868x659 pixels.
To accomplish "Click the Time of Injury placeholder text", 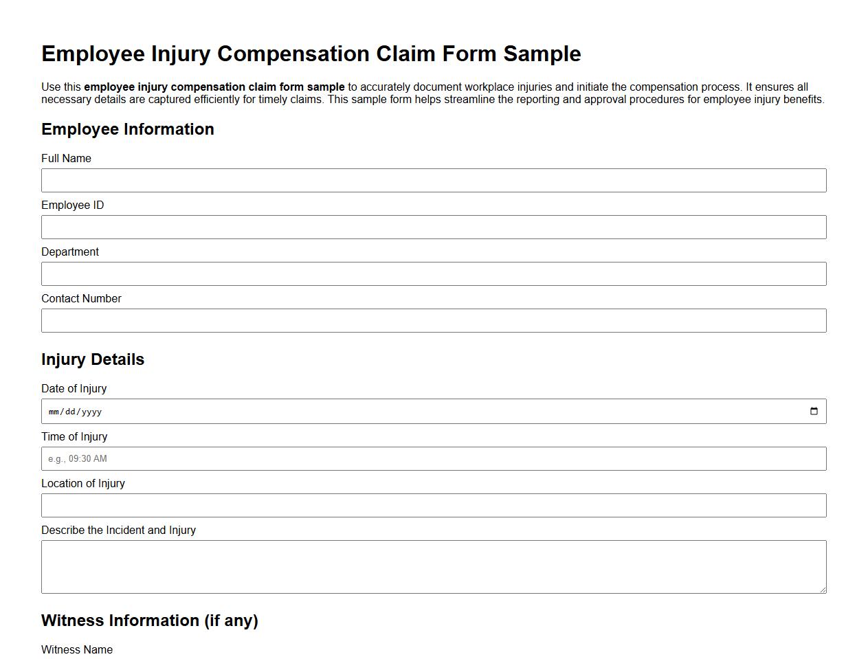I will 76,458.
